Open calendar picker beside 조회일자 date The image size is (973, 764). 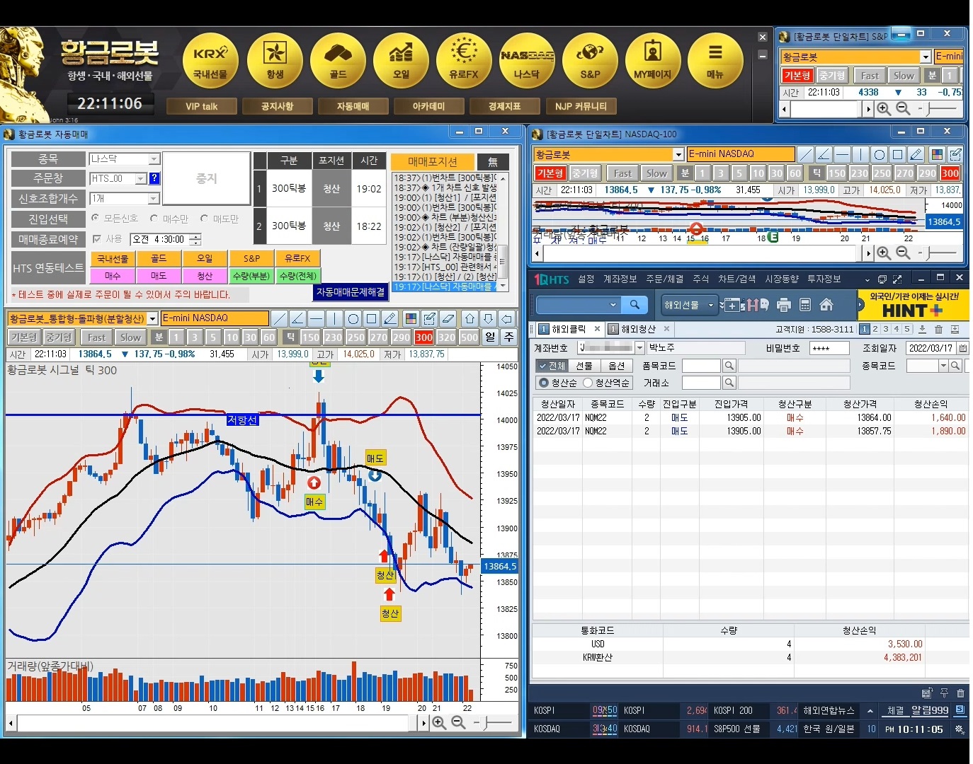click(x=963, y=348)
